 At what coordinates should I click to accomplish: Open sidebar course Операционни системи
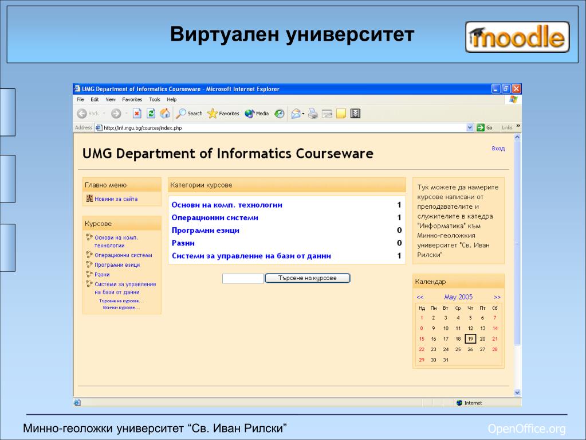click(x=123, y=255)
